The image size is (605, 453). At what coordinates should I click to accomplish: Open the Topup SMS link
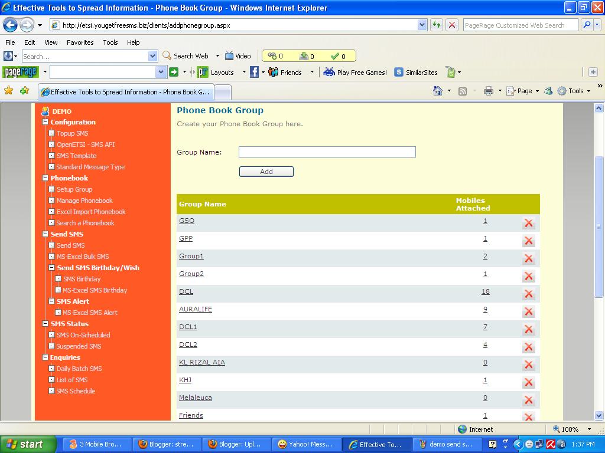(x=73, y=133)
